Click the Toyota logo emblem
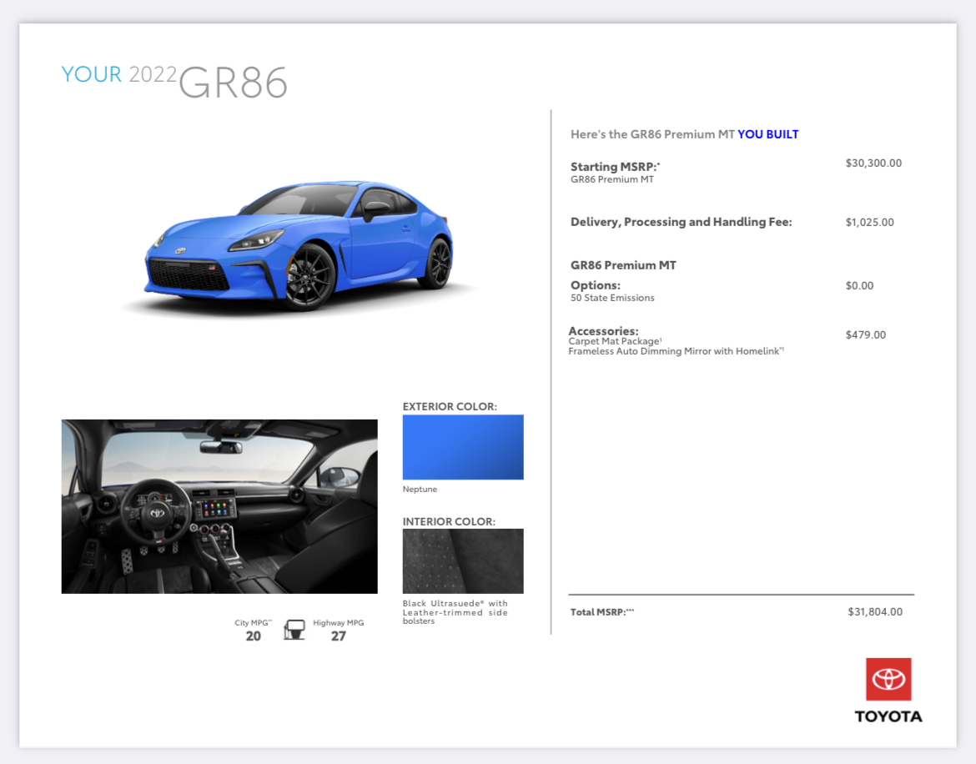Viewport: 976px width, 764px height. (888, 679)
